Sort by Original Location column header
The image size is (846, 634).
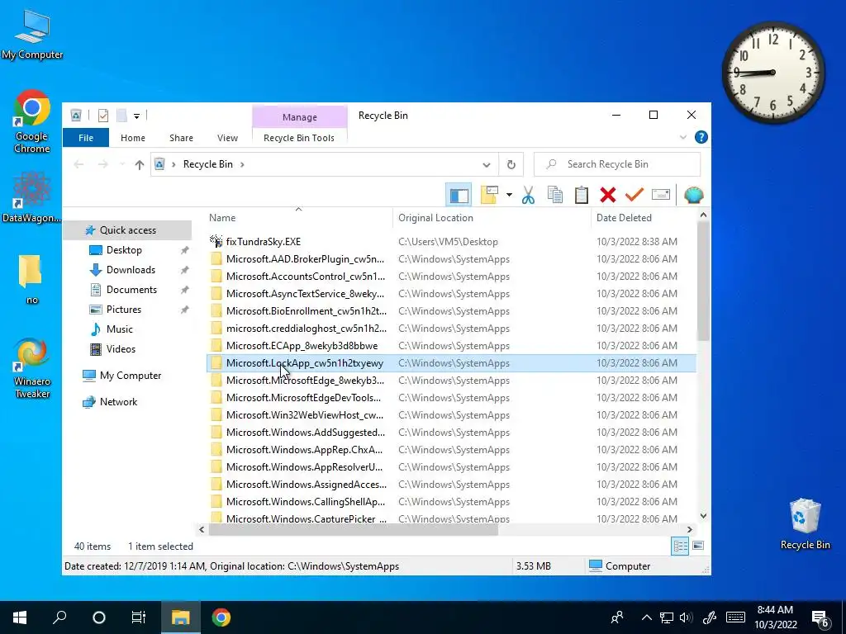(x=492, y=218)
